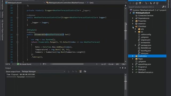
Task: Select .editorconfig file in ClientApp
Action: tap(146, 34)
